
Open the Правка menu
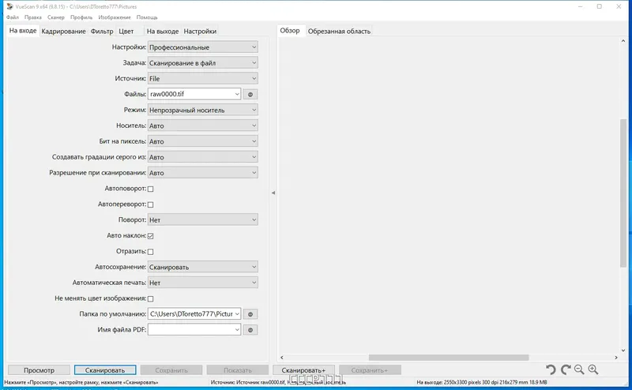[x=33, y=17]
